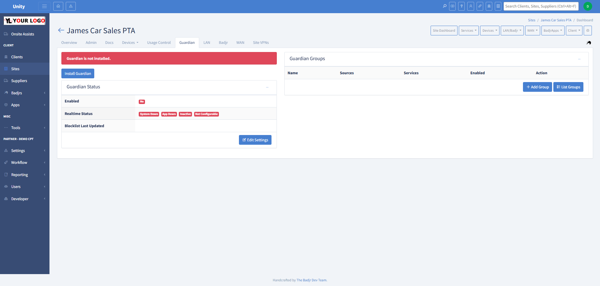Image resolution: width=600 pixels, height=286 pixels.
Task: Expand the Tools sidebar menu
Action: click(25, 128)
